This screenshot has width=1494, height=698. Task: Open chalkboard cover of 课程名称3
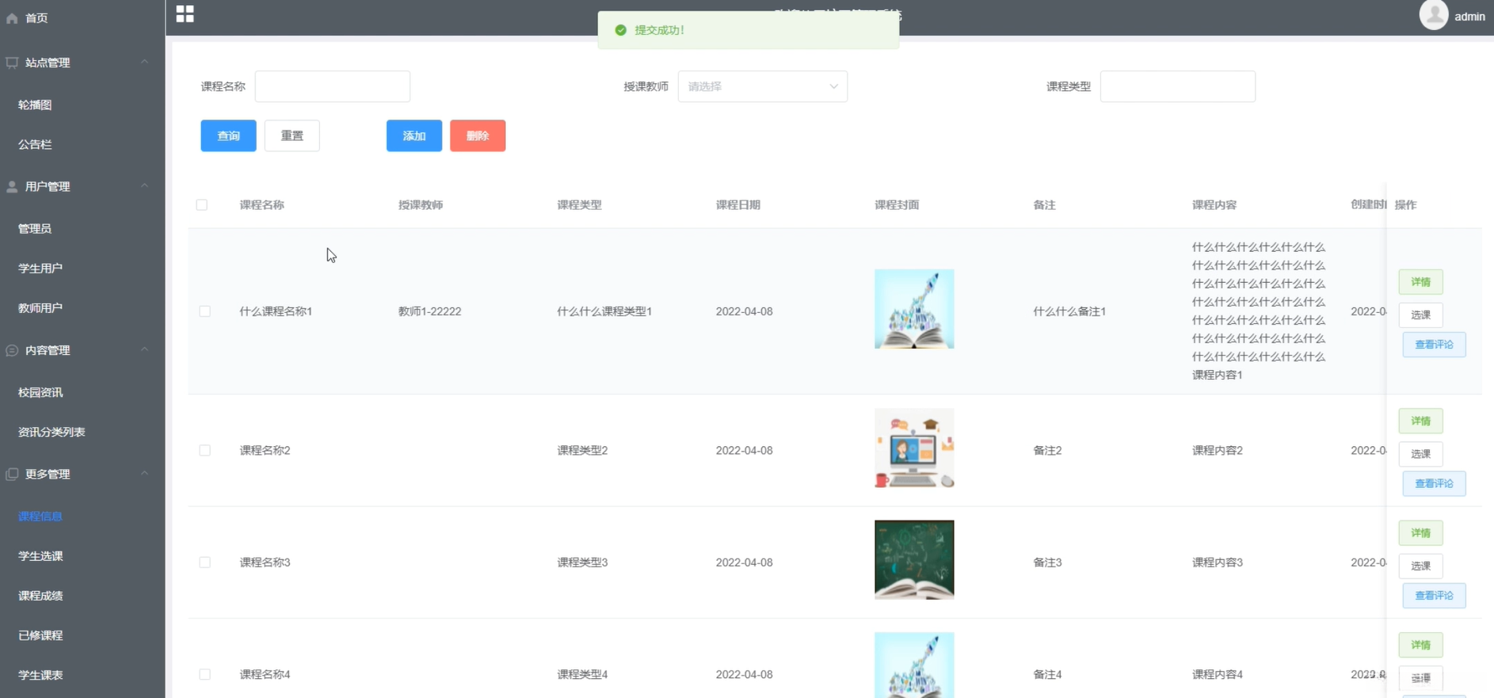click(x=914, y=560)
